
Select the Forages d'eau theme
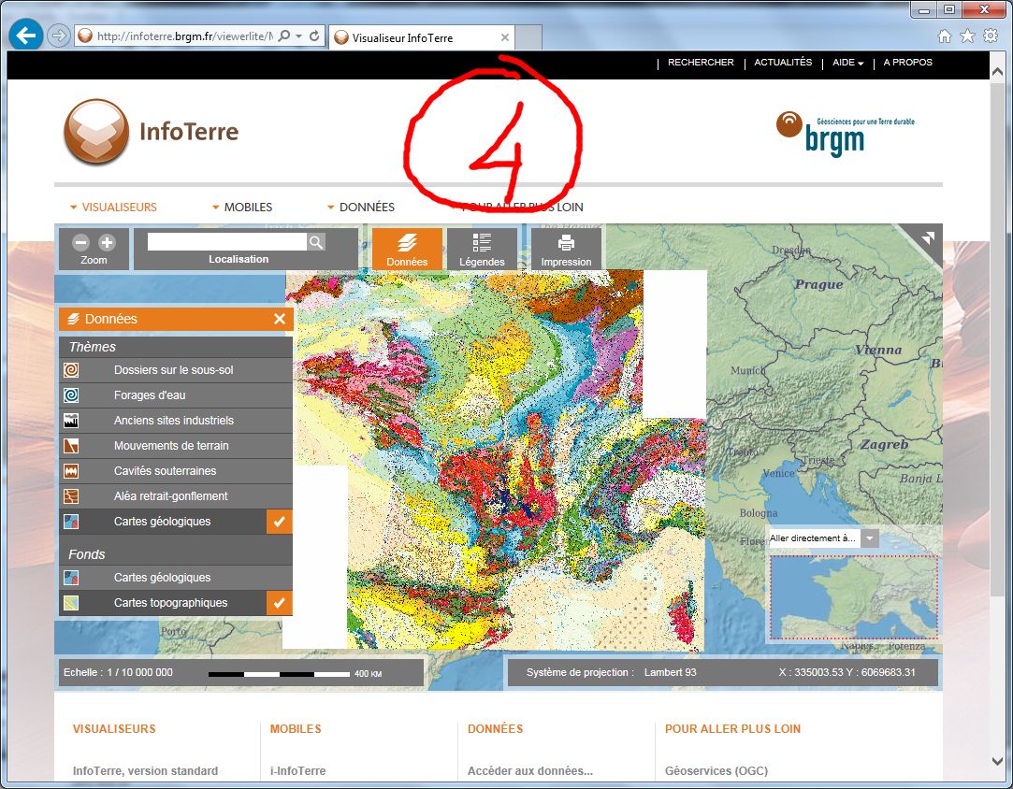[x=150, y=395]
